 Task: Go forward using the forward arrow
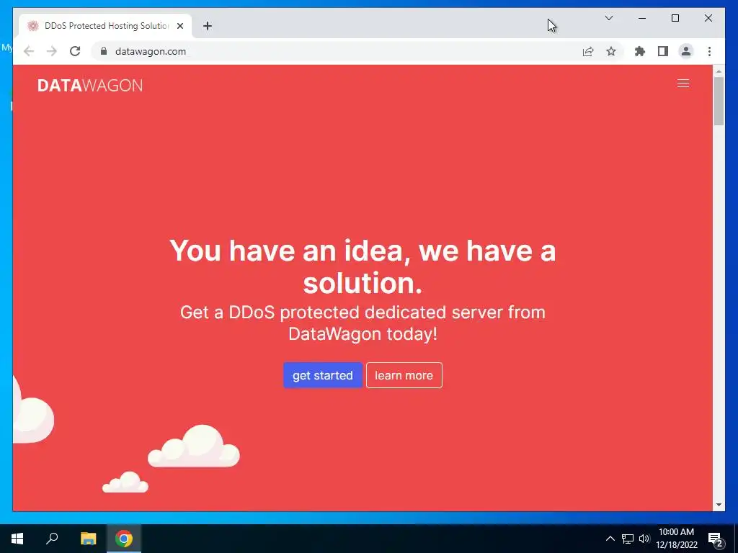pyautogui.click(x=52, y=51)
